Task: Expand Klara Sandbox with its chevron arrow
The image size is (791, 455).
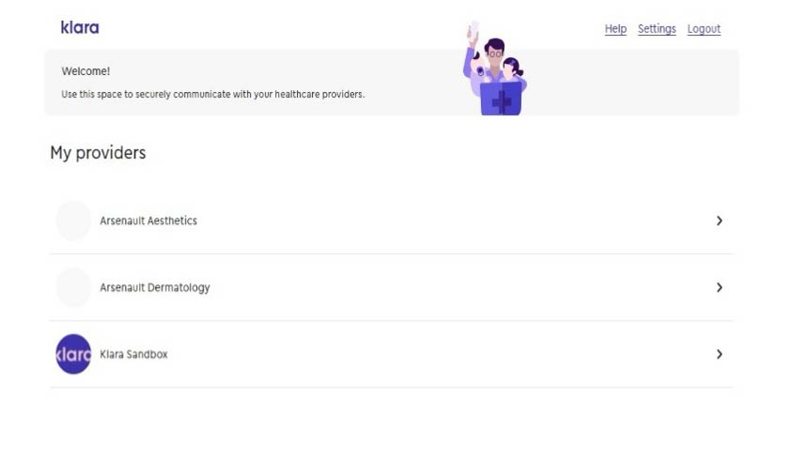Action: pyautogui.click(x=720, y=355)
